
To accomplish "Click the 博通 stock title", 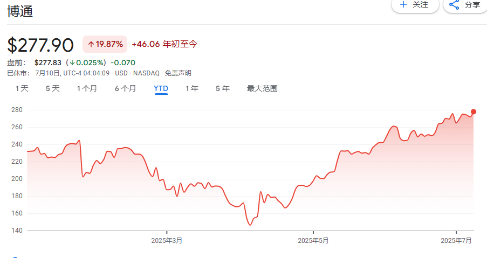I will point(20,11).
